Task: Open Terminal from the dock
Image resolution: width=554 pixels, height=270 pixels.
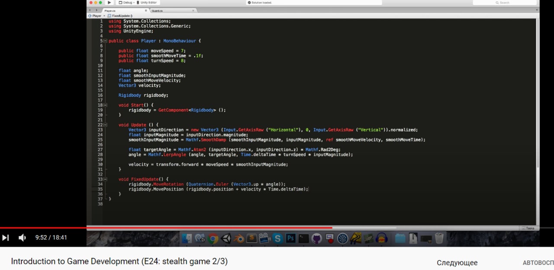Action: pyautogui.click(x=304, y=238)
